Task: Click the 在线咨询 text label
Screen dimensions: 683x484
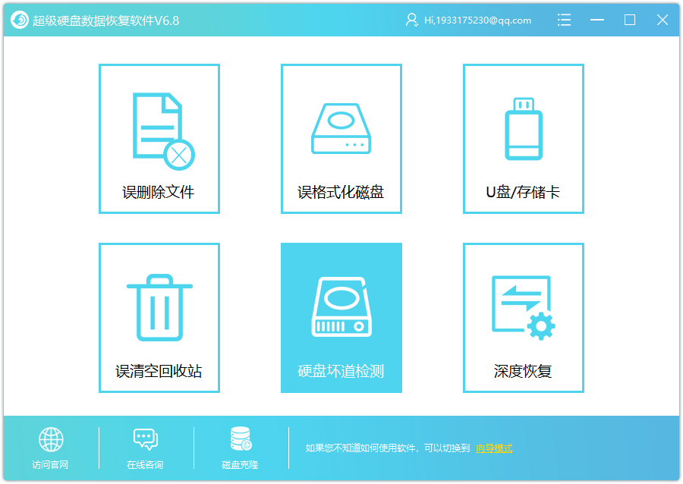Action: pyautogui.click(x=145, y=464)
